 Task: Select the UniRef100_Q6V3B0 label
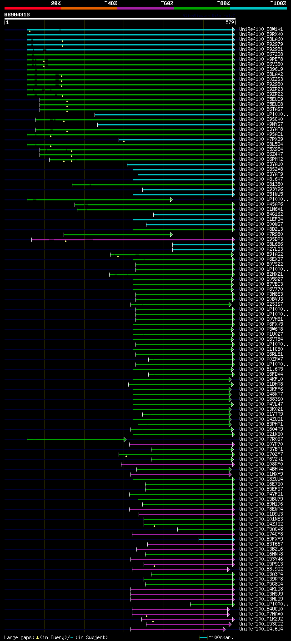[x=261, y=65]
